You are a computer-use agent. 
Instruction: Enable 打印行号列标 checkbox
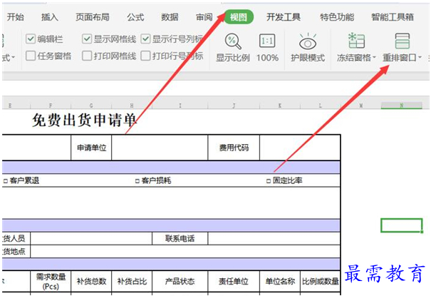coord(145,56)
